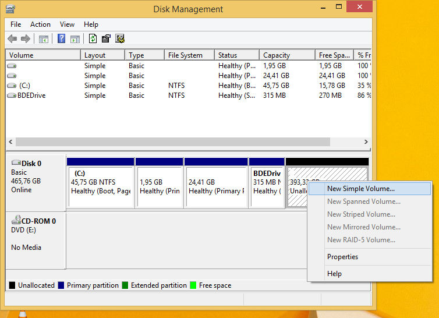Screen dimensions: 439x318
Task: Click the 270 MB free space cell
Action: (330, 96)
